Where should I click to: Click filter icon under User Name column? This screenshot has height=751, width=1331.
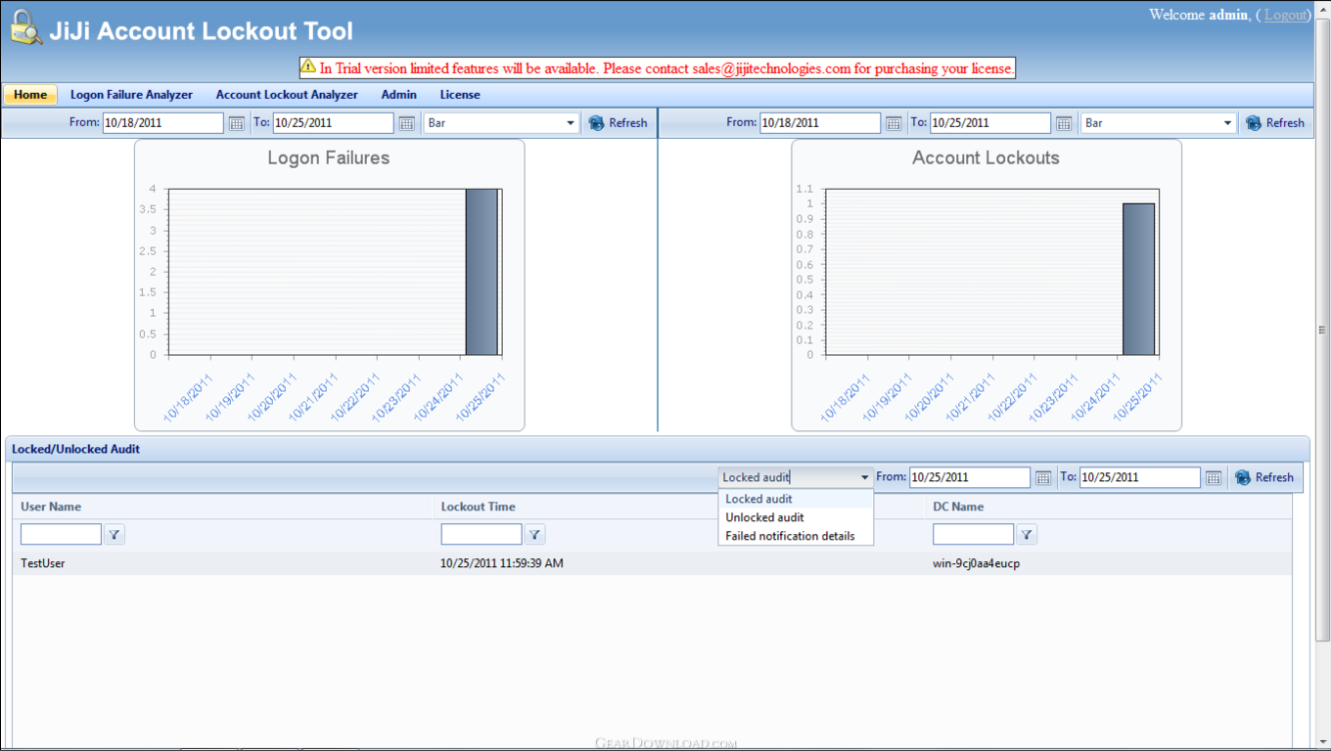click(115, 535)
